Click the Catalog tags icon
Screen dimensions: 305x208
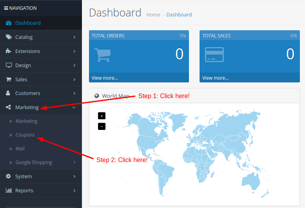click(9, 37)
